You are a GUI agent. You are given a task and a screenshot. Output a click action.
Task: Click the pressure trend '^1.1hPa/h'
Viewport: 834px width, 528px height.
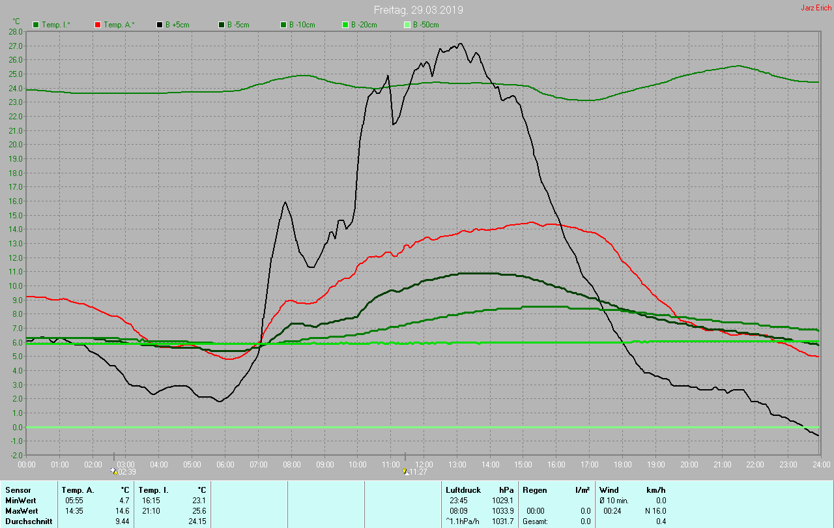click(461, 521)
